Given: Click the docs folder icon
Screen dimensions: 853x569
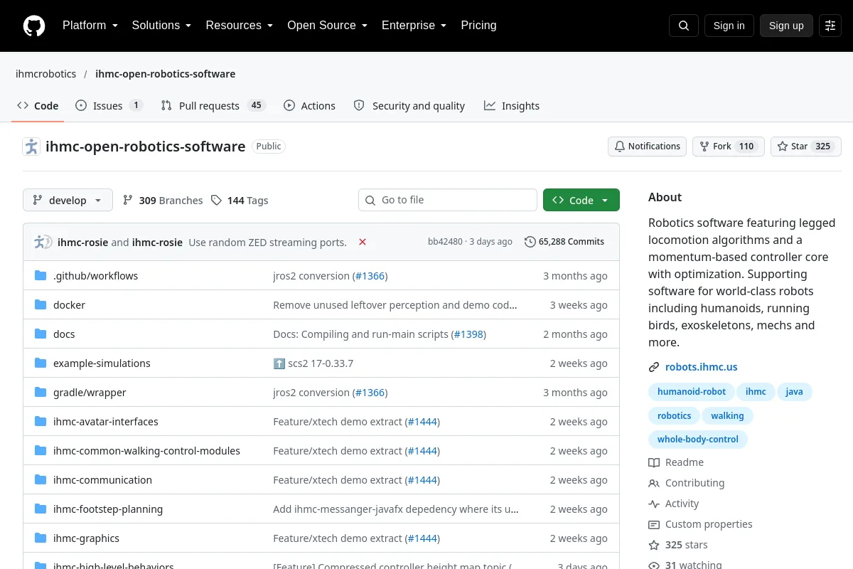Looking at the screenshot, I should [41, 334].
